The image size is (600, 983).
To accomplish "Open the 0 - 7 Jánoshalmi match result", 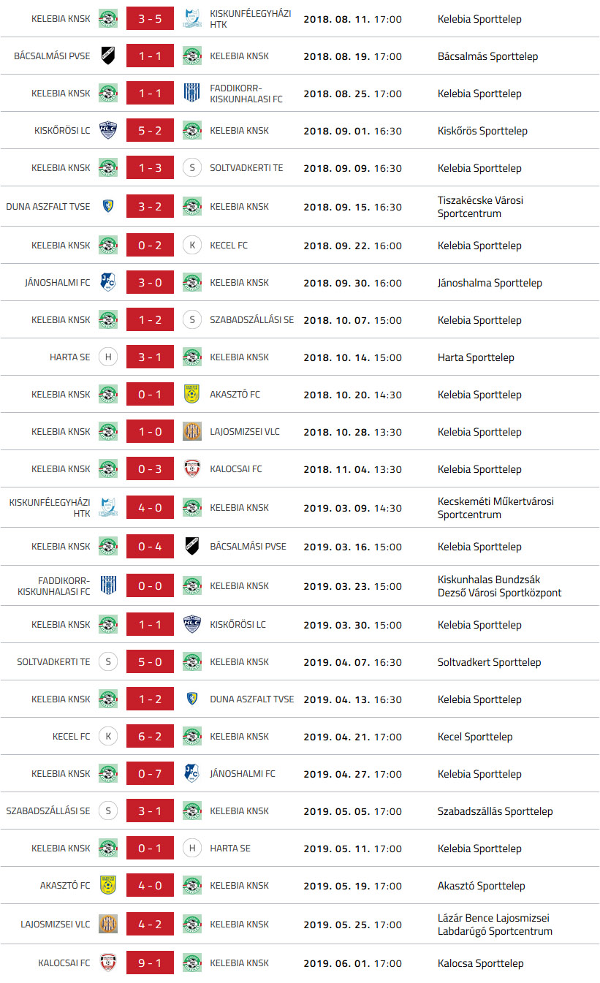I will click(x=150, y=774).
